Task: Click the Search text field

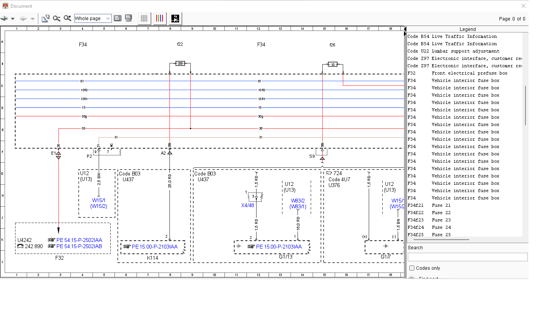Action: point(467,257)
